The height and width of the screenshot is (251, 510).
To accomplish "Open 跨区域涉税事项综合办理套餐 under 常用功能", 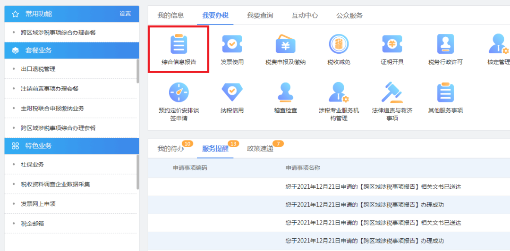I will (58, 32).
